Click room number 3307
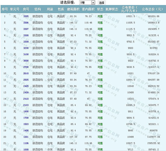 26,29
